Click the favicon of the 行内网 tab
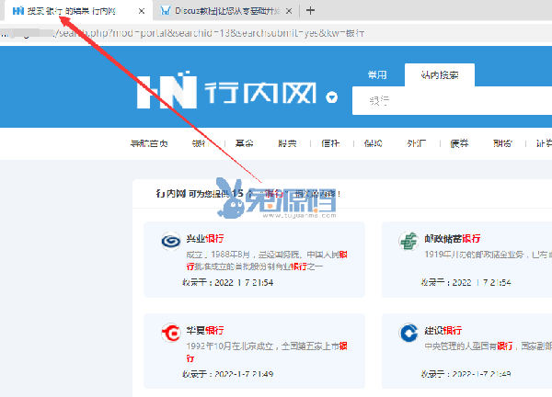 pyautogui.click(x=18, y=11)
